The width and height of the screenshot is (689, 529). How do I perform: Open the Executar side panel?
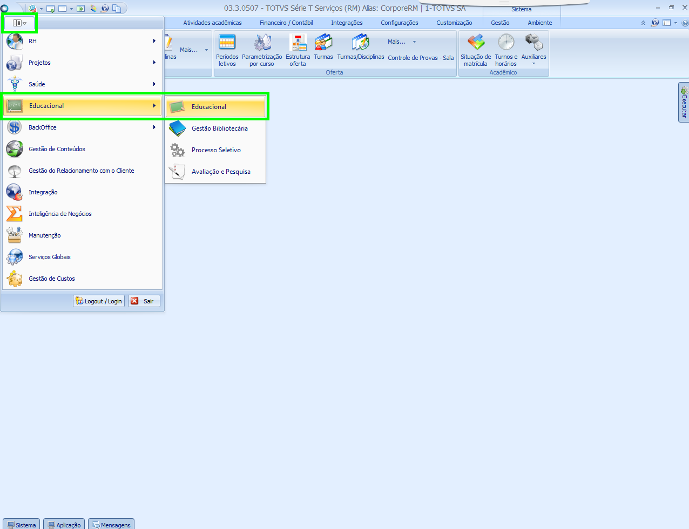coord(684,102)
